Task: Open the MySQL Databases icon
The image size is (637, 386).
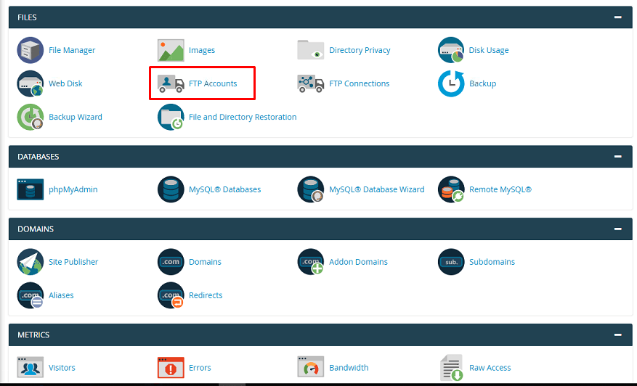Action: pos(171,189)
